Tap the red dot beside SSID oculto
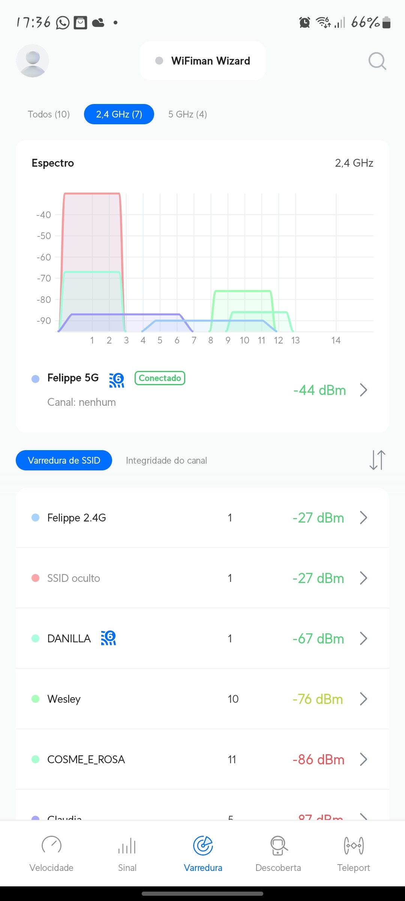405x901 pixels. (36, 578)
